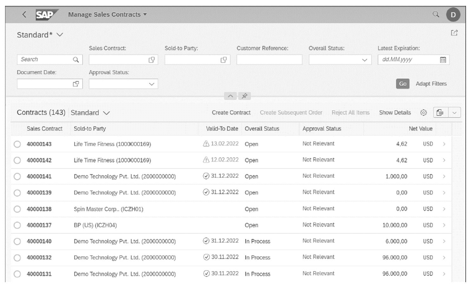Screen dimensions: 471x290
Task: Open the Document Date value help icon
Action: [75, 83]
